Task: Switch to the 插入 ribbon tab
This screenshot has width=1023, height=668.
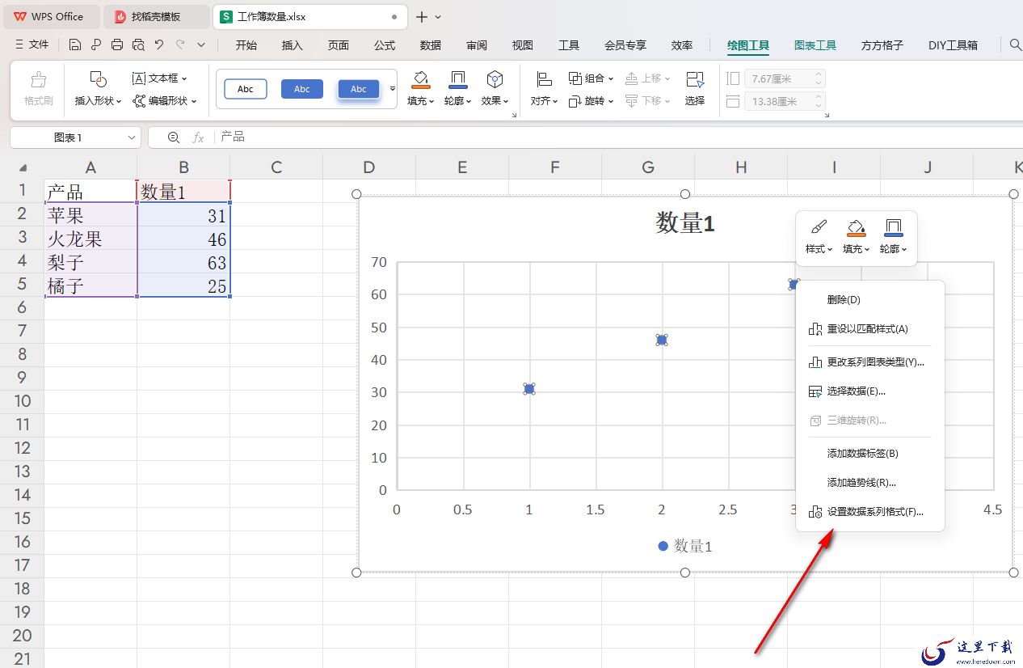Action: (x=292, y=45)
